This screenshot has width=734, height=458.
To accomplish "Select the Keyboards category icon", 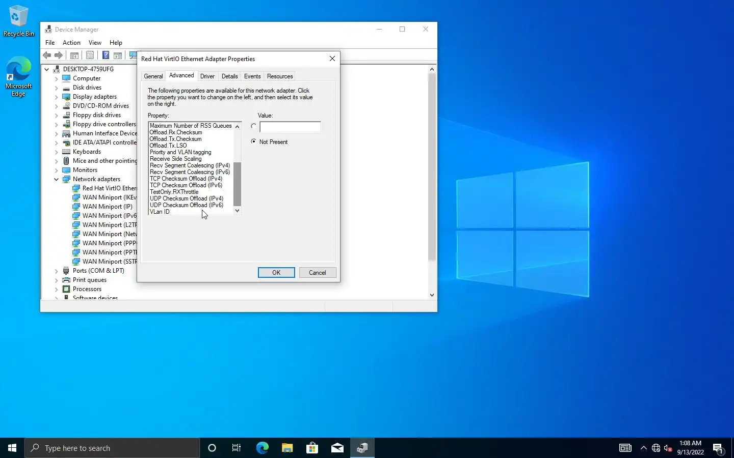I will pos(66,152).
